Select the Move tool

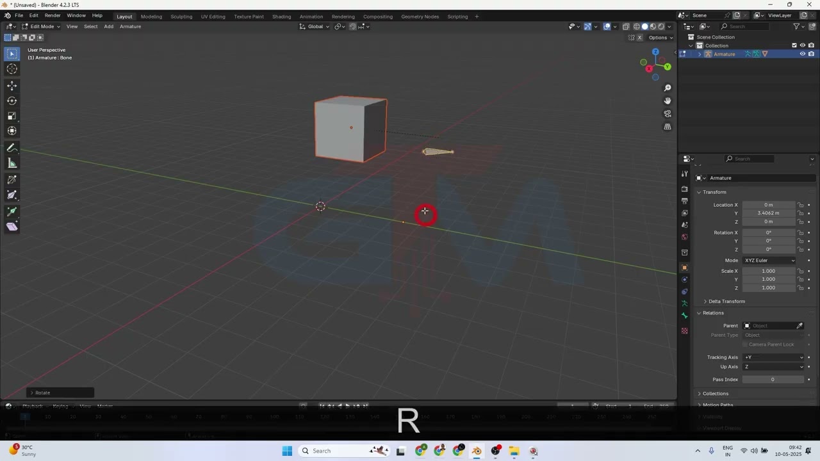pos(12,86)
